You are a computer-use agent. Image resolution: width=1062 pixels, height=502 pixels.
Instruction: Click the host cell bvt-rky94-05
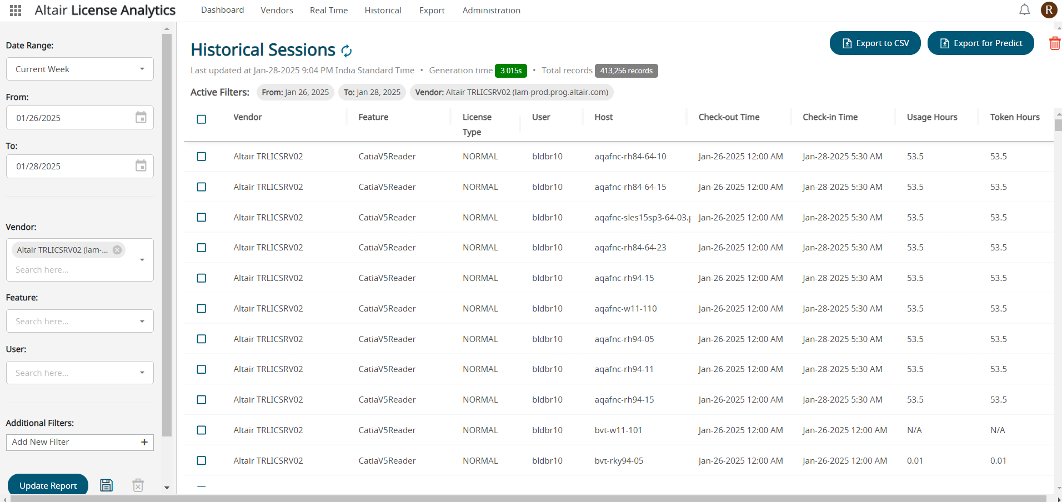coord(619,461)
